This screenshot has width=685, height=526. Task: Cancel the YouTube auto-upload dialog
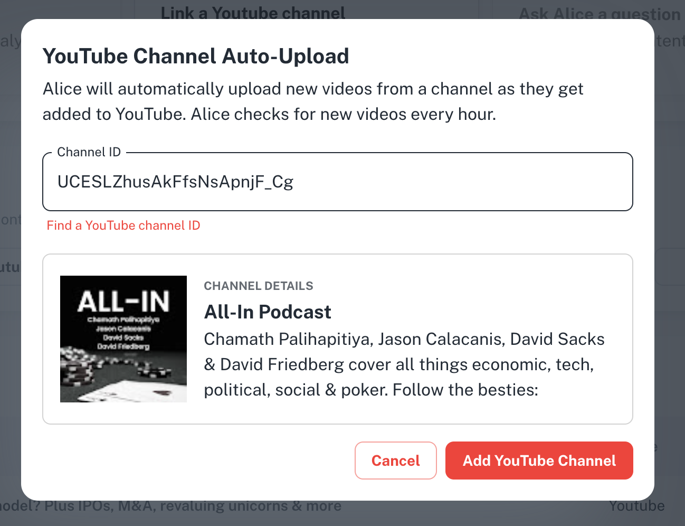coord(396,461)
